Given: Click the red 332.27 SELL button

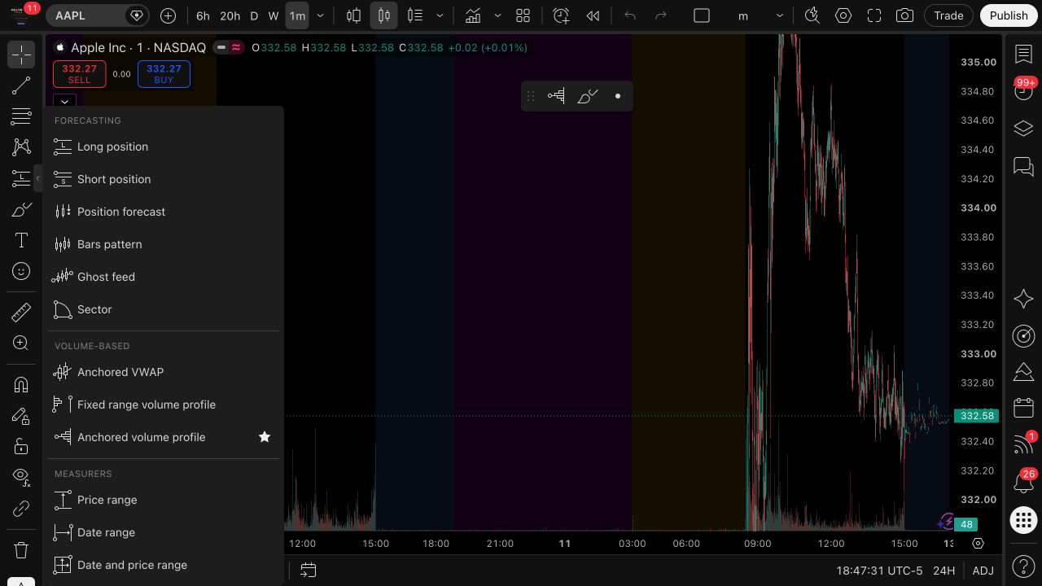Looking at the screenshot, I should (x=79, y=74).
